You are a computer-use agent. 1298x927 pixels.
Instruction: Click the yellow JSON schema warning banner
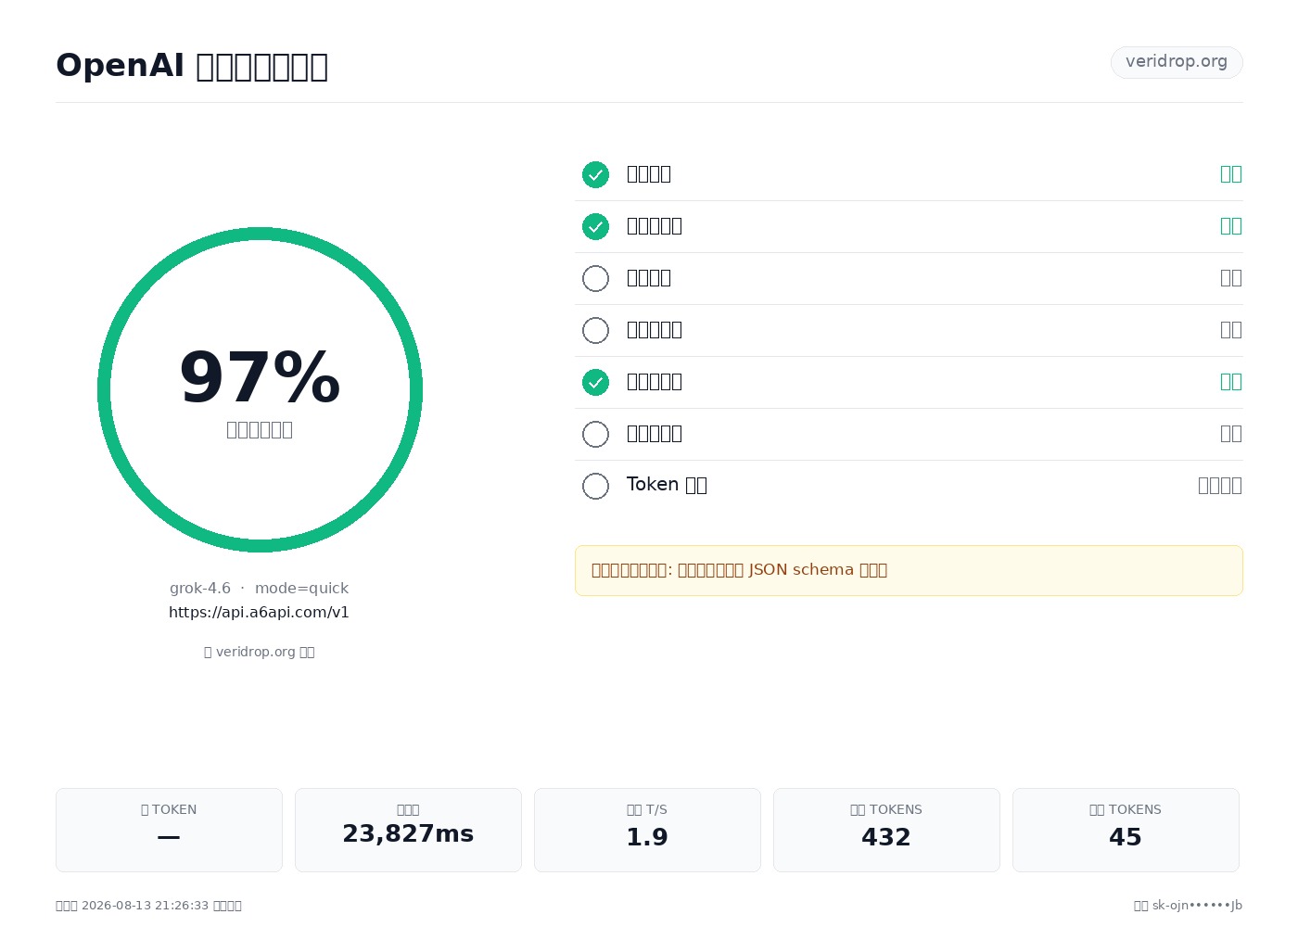point(909,570)
